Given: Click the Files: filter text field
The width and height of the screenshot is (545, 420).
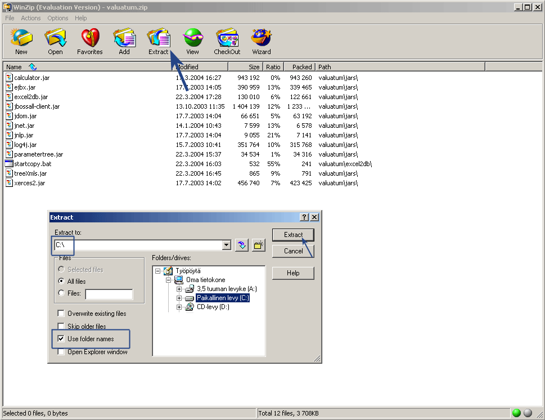Looking at the screenshot, I should pyautogui.click(x=109, y=294).
